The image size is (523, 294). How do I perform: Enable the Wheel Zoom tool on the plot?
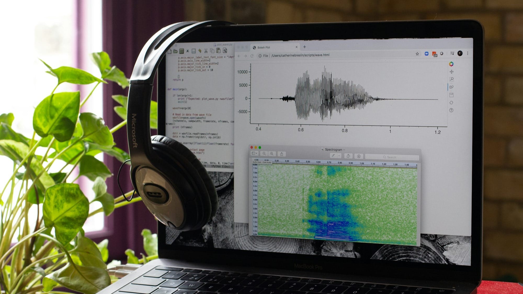pyautogui.click(x=452, y=87)
